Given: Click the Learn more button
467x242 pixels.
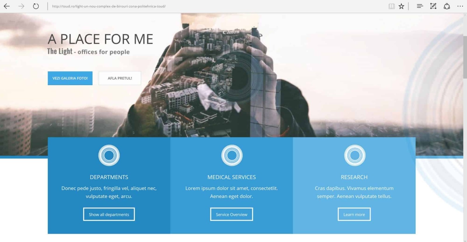Looking at the screenshot, I should (x=354, y=214).
